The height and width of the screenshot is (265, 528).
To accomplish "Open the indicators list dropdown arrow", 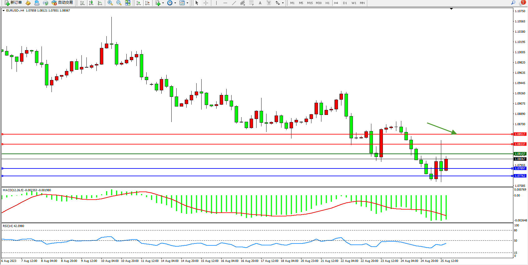I will [163, 3].
